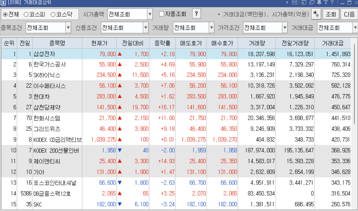This screenshot has width=358, height=211.
Task: Click previous rank 5386 cell
Action: [26, 194]
